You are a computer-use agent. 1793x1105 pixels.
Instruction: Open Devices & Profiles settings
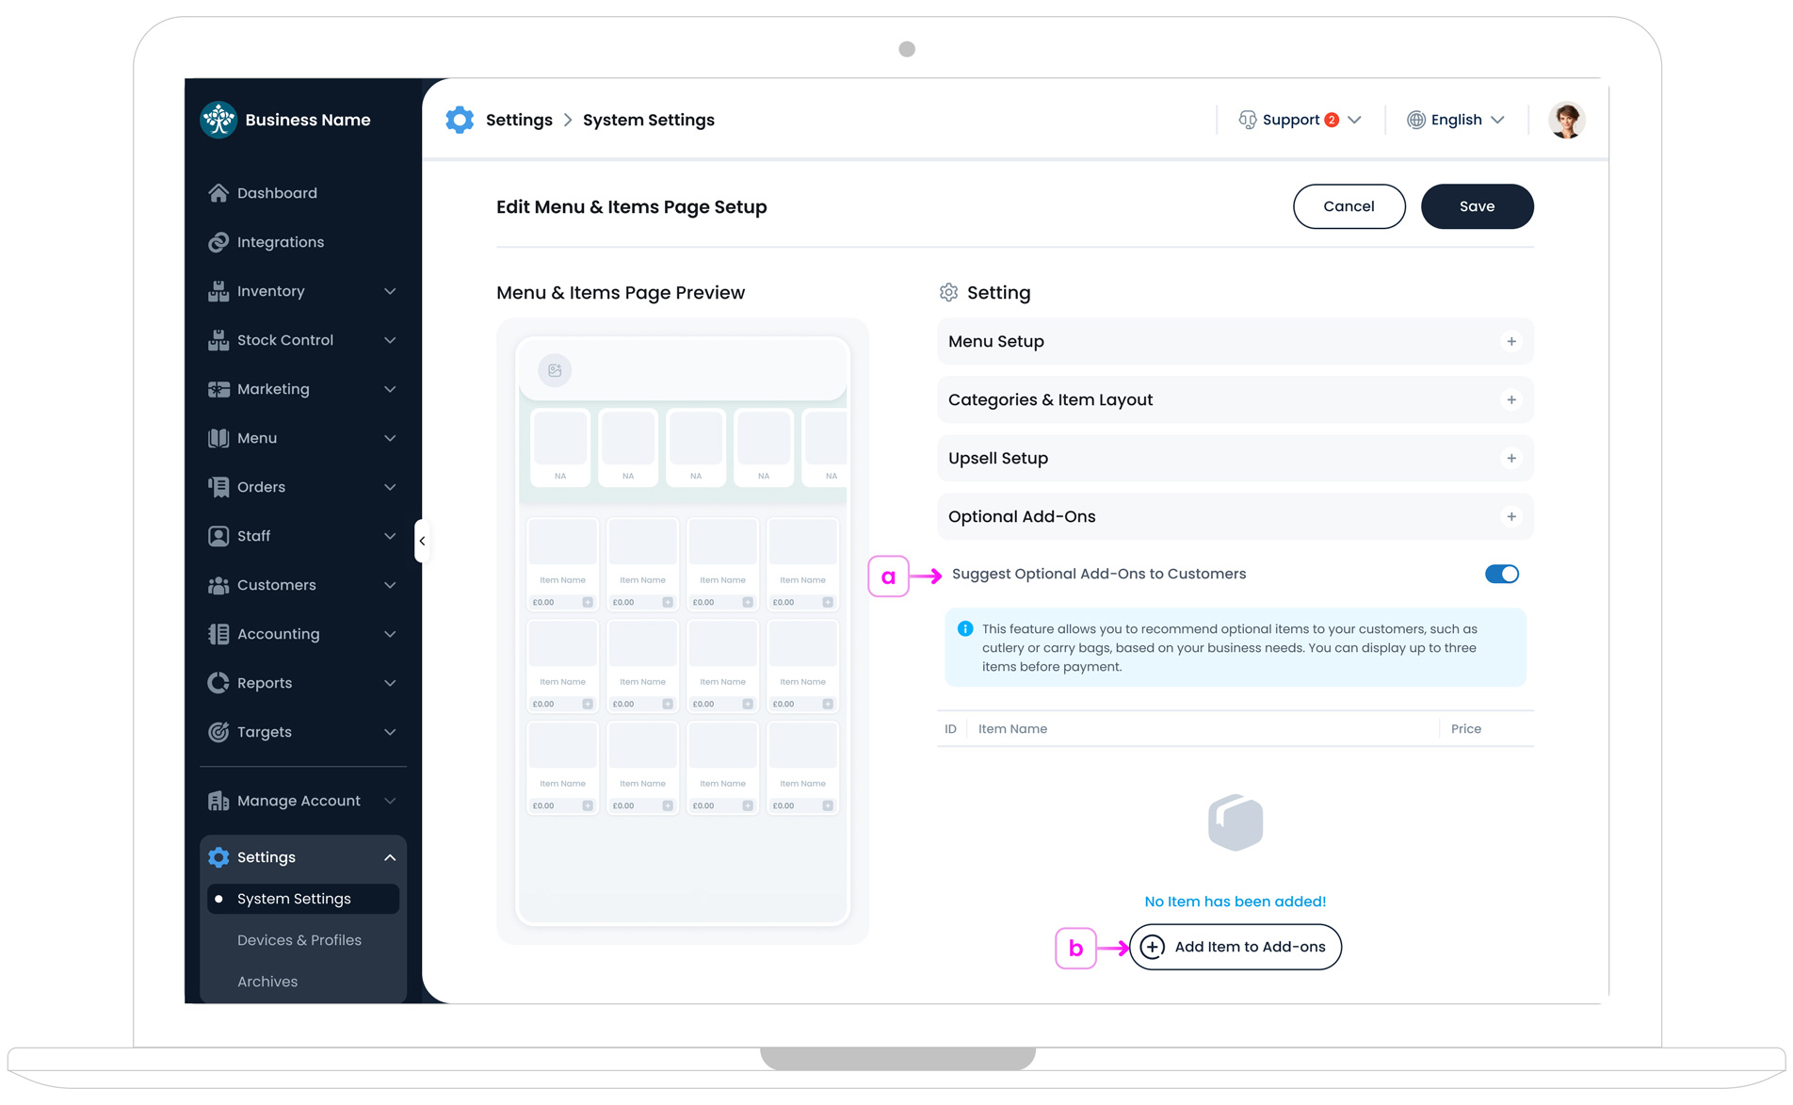tap(299, 939)
